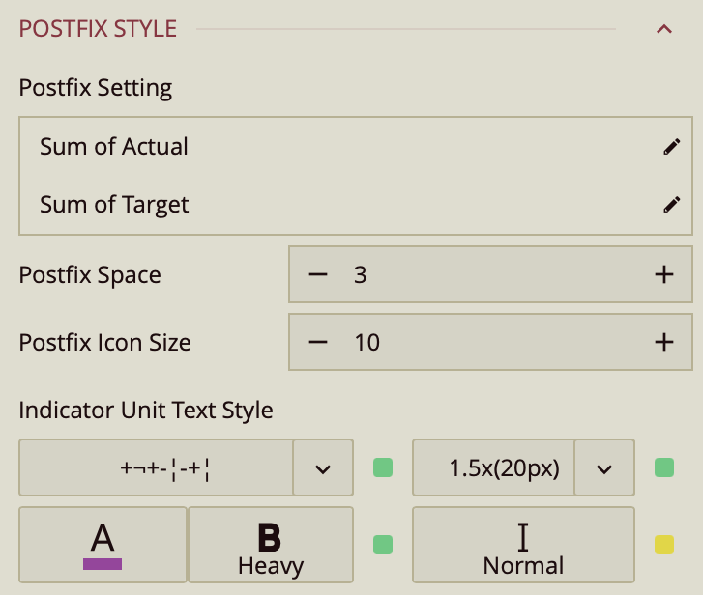The height and width of the screenshot is (595, 703).
Task: Click the minus icon for Postfix Icon Size
Action: [318, 342]
